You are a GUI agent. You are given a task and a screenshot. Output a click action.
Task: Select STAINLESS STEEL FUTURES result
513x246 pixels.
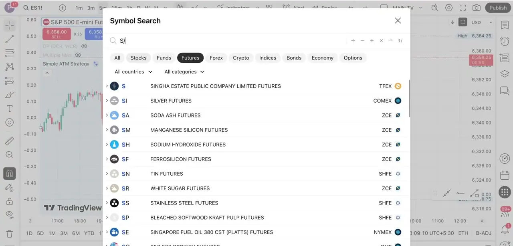click(x=256, y=203)
